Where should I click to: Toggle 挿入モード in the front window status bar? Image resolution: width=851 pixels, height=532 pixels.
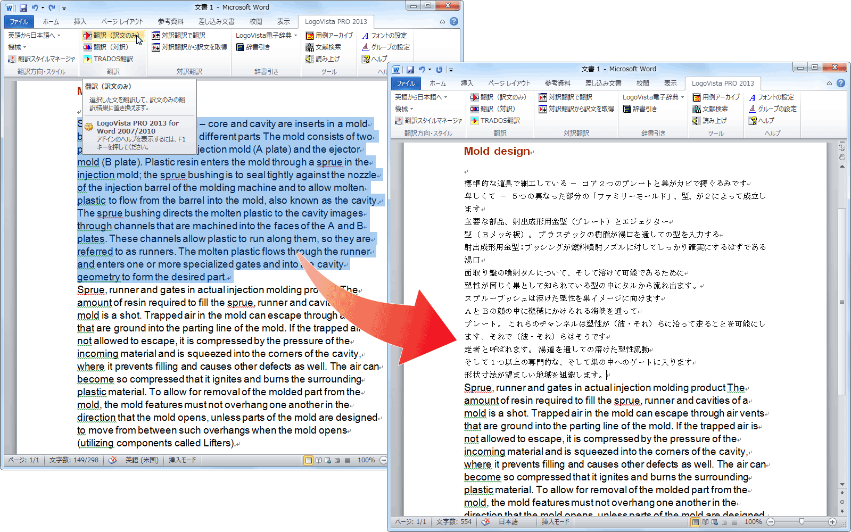pos(555,522)
